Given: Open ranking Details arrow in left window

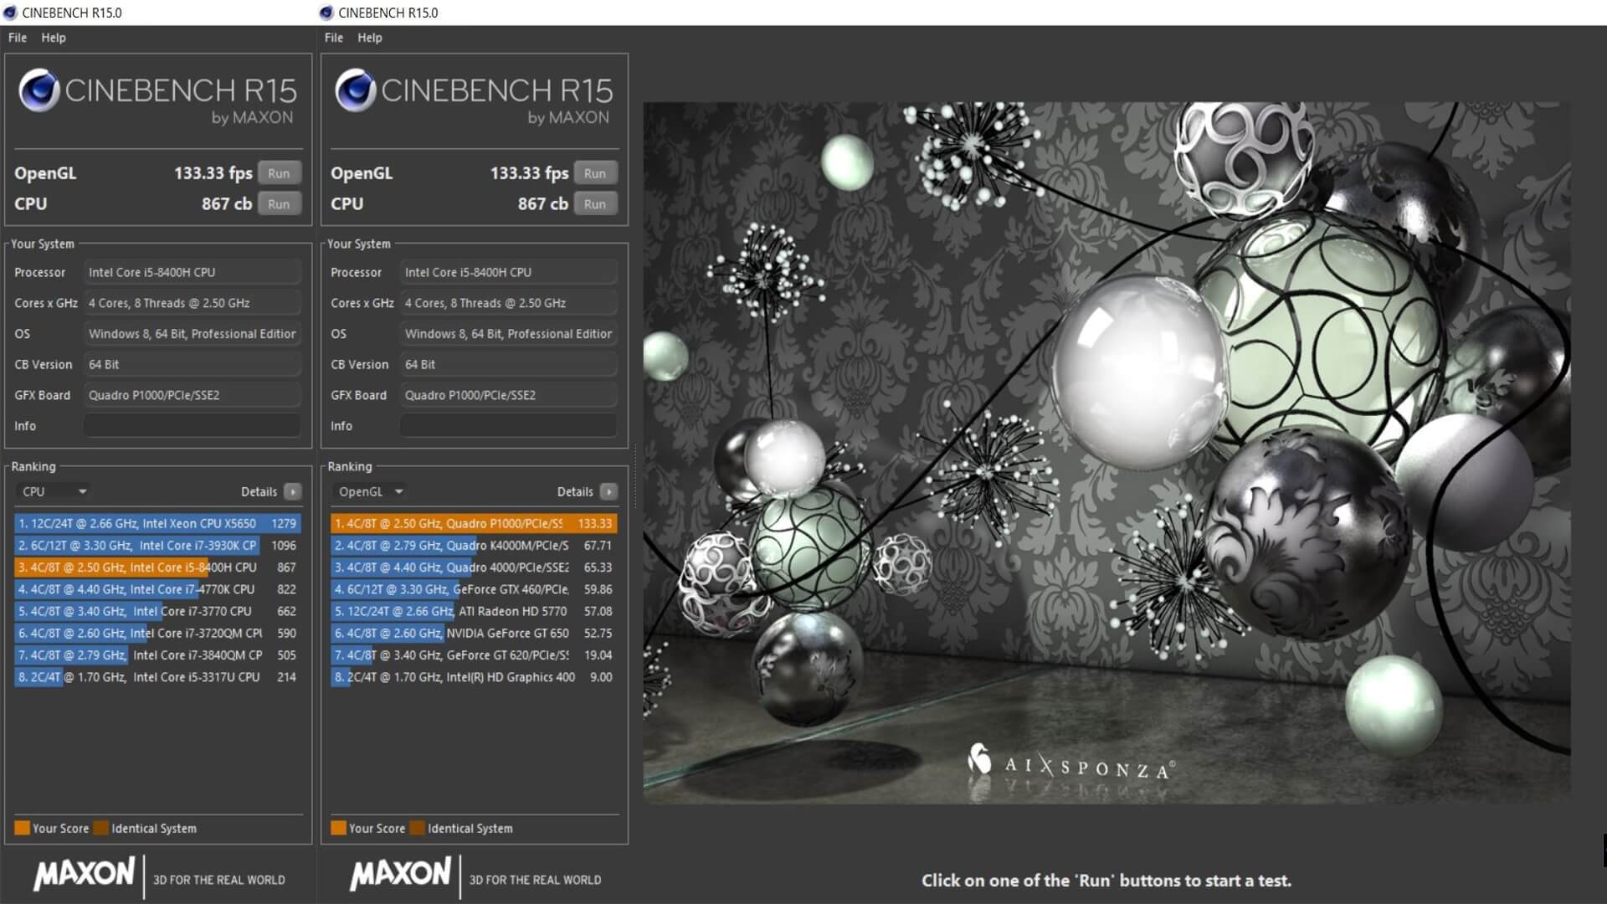Looking at the screenshot, I should coord(292,491).
